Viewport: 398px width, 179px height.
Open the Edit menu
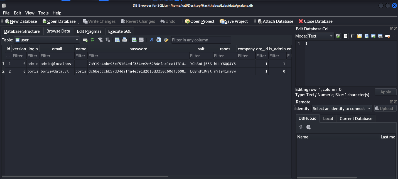18,13
